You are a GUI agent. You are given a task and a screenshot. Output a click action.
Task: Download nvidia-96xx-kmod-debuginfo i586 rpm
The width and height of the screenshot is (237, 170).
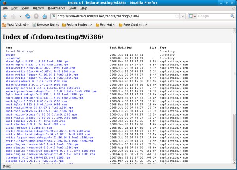48,131
